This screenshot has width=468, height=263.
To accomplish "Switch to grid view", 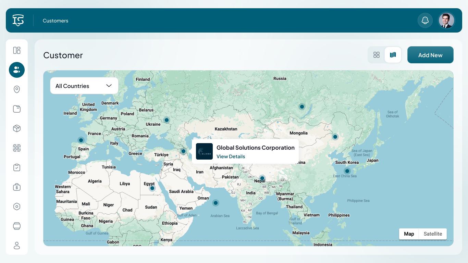I will tap(377, 55).
